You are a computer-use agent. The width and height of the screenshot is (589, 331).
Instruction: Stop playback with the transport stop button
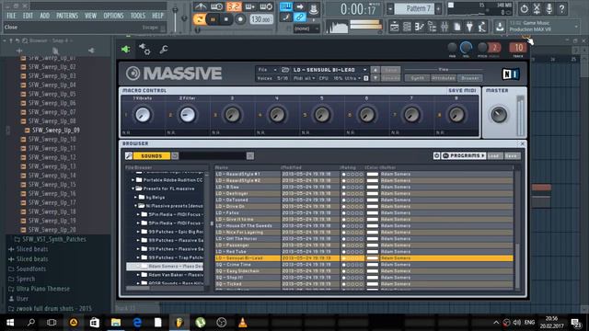(226, 19)
